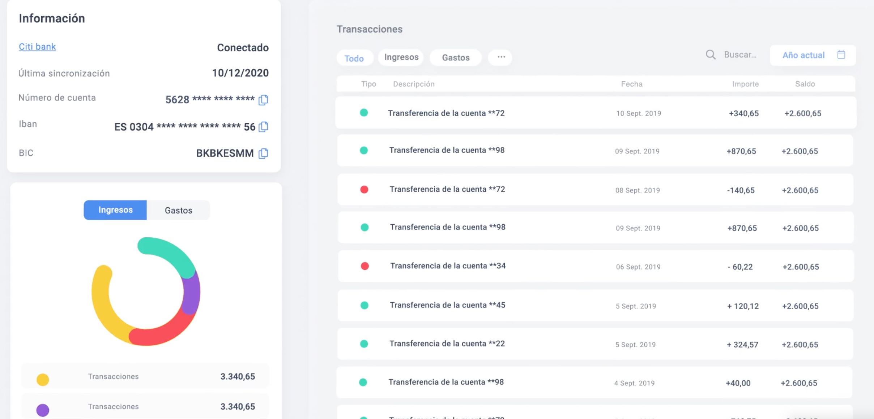Copy the BIC code BKBKESMM

click(263, 154)
